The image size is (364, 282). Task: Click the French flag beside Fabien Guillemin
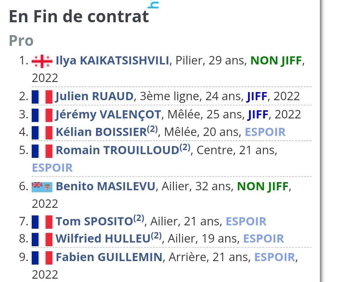[x=42, y=258]
